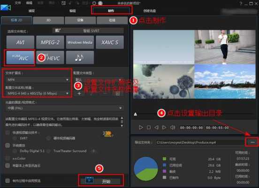Image resolution: width=259 pixels, height=188 pixels.
Task: Play the preview video
Action: [141, 127]
